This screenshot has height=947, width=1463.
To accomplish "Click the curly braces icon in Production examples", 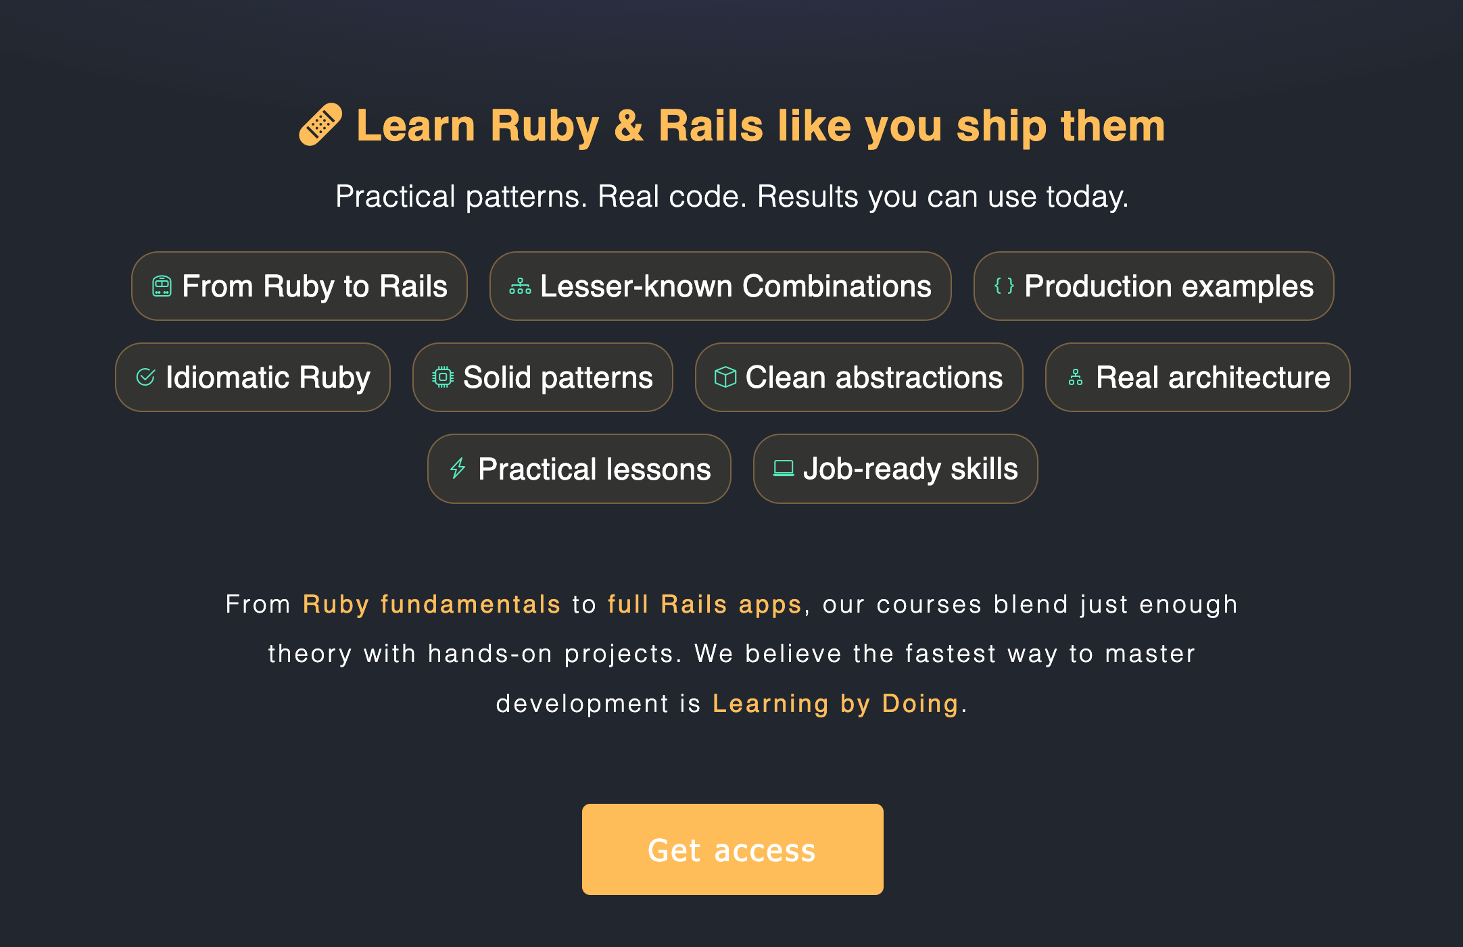I will [x=1004, y=286].
